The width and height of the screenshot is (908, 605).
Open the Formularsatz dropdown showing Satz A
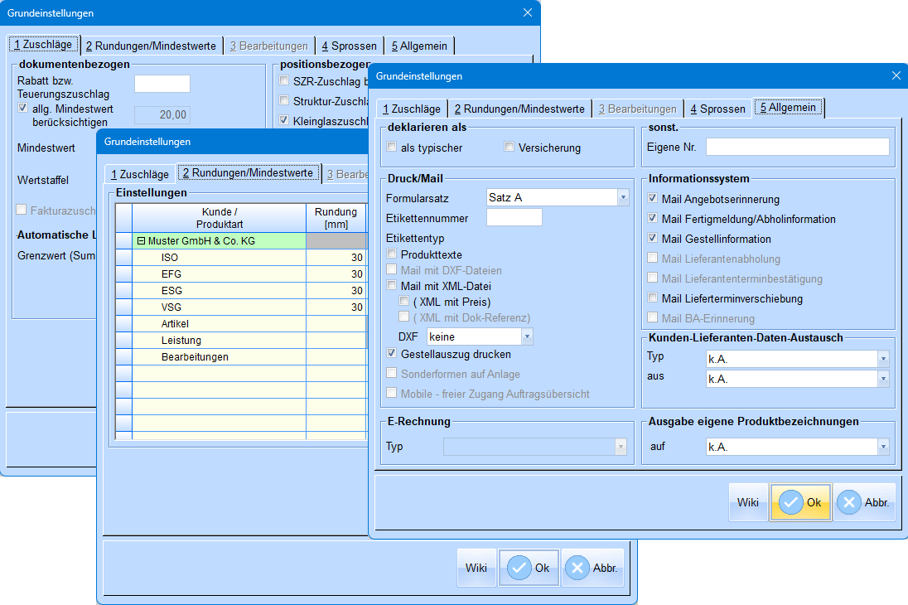tap(623, 197)
